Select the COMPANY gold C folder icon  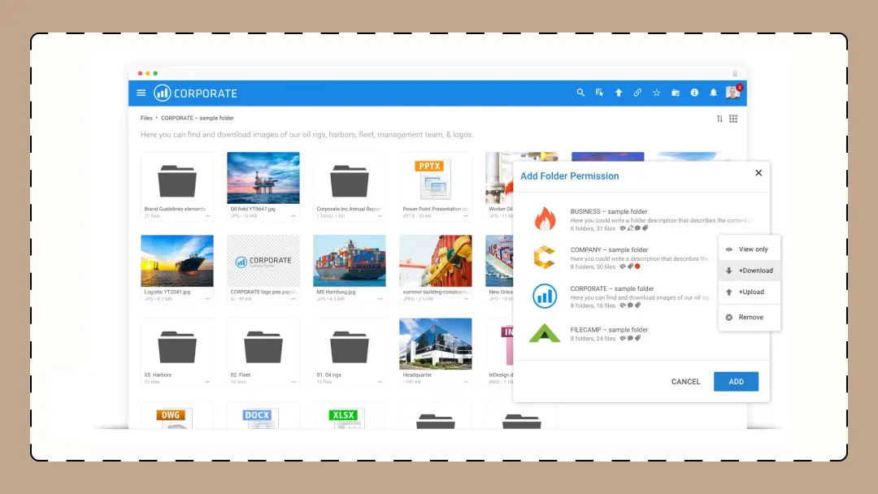[x=544, y=258]
